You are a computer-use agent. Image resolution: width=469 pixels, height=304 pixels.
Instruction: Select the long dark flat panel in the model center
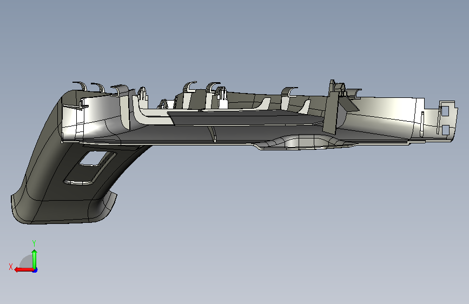point(245,118)
